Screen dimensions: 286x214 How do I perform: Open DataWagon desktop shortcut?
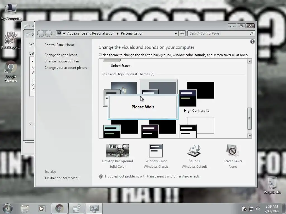click(x=11, y=40)
